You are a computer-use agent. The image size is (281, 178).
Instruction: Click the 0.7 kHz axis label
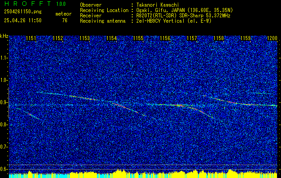[4, 147]
